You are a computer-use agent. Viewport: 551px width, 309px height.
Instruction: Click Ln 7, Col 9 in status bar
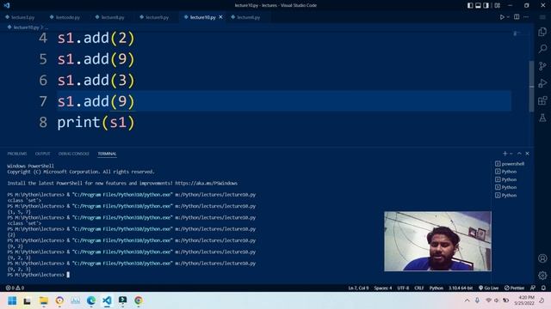click(x=358, y=288)
